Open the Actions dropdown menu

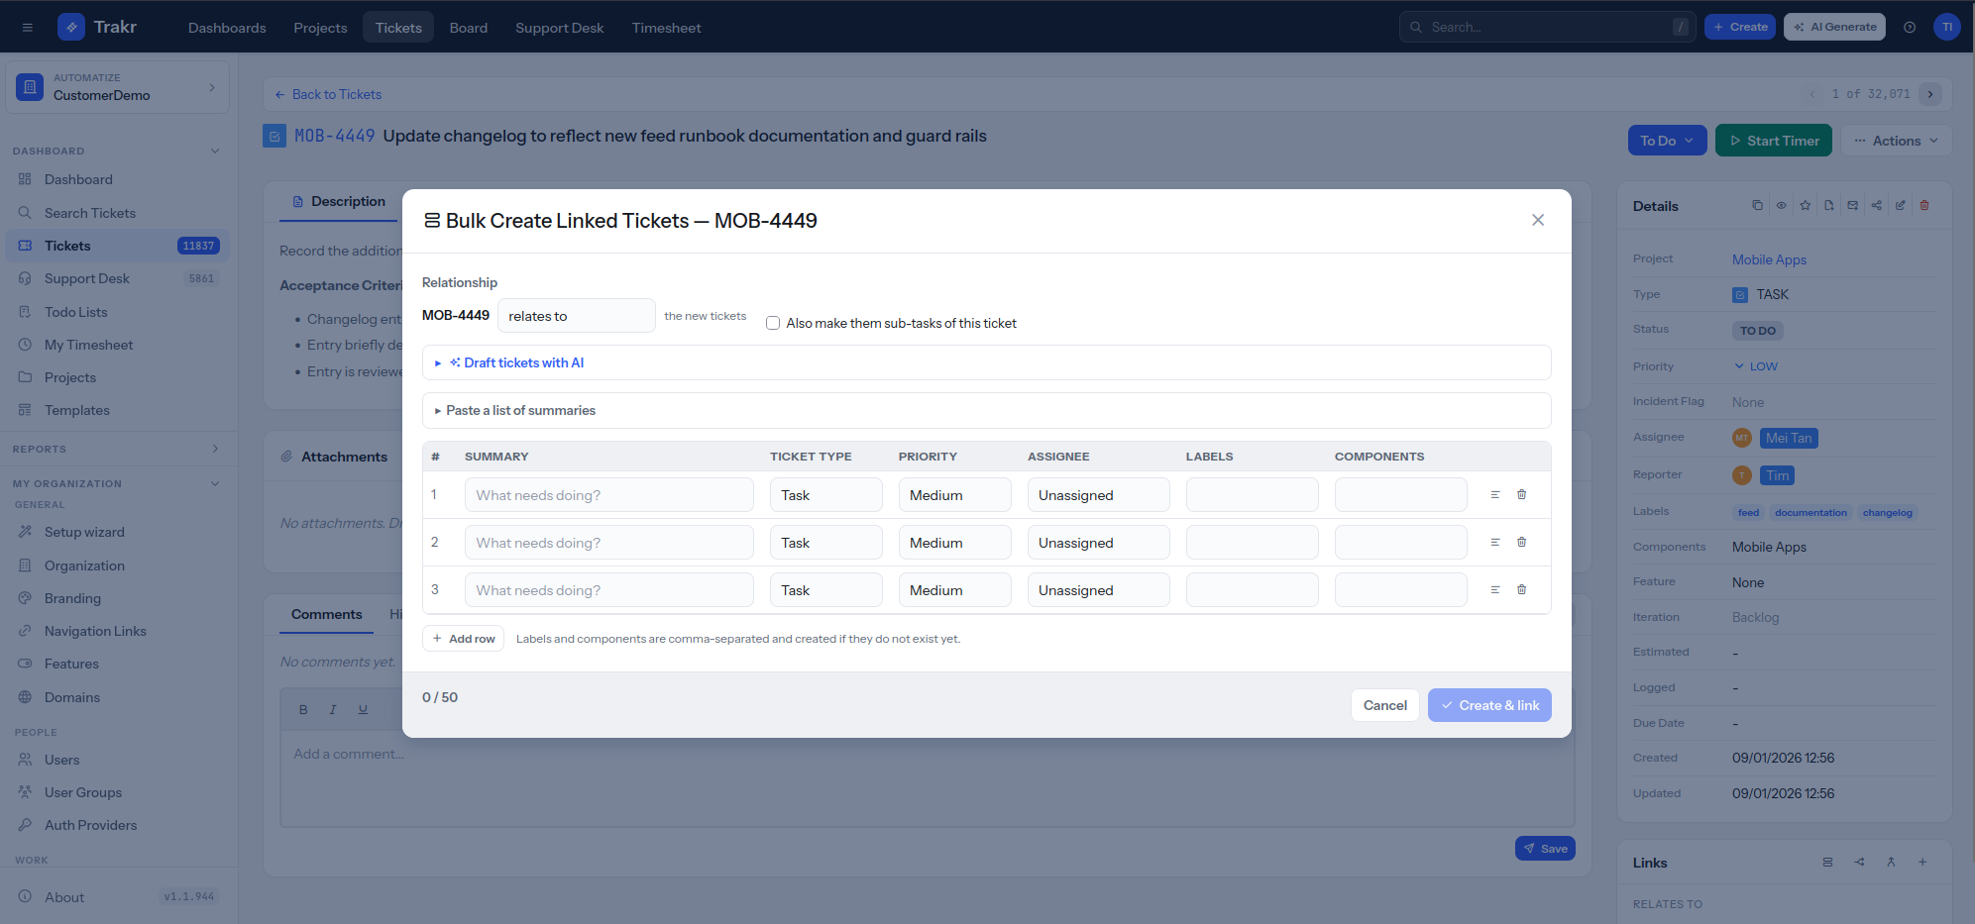pyautogui.click(x=1896, y=141)
